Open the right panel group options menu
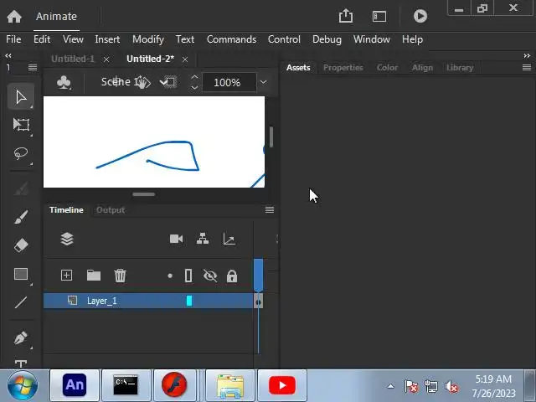536x402 pixels. [527, 68]
